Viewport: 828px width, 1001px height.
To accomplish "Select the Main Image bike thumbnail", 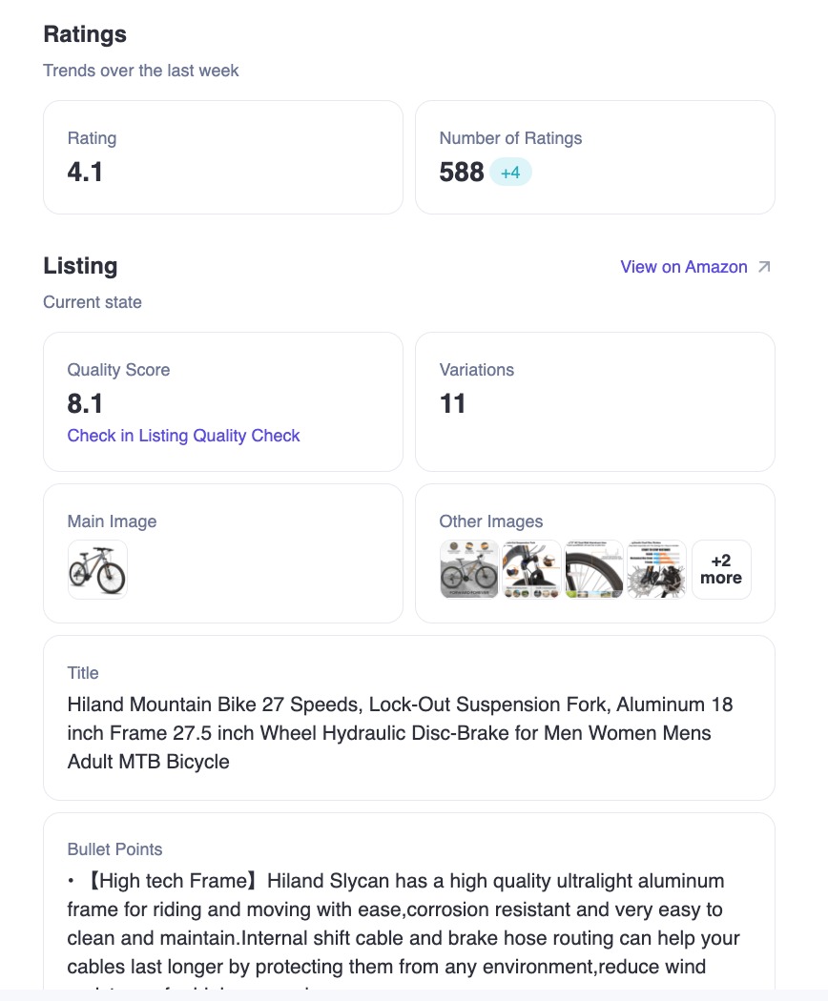I will (97, 569).
